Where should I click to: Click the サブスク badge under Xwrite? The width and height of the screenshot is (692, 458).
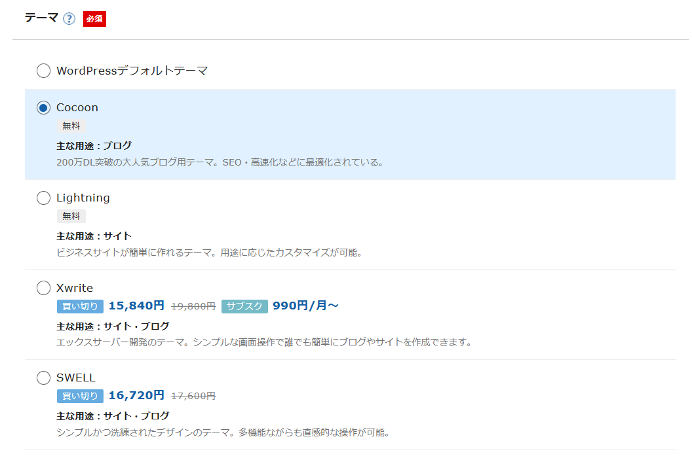coord(244,306)
